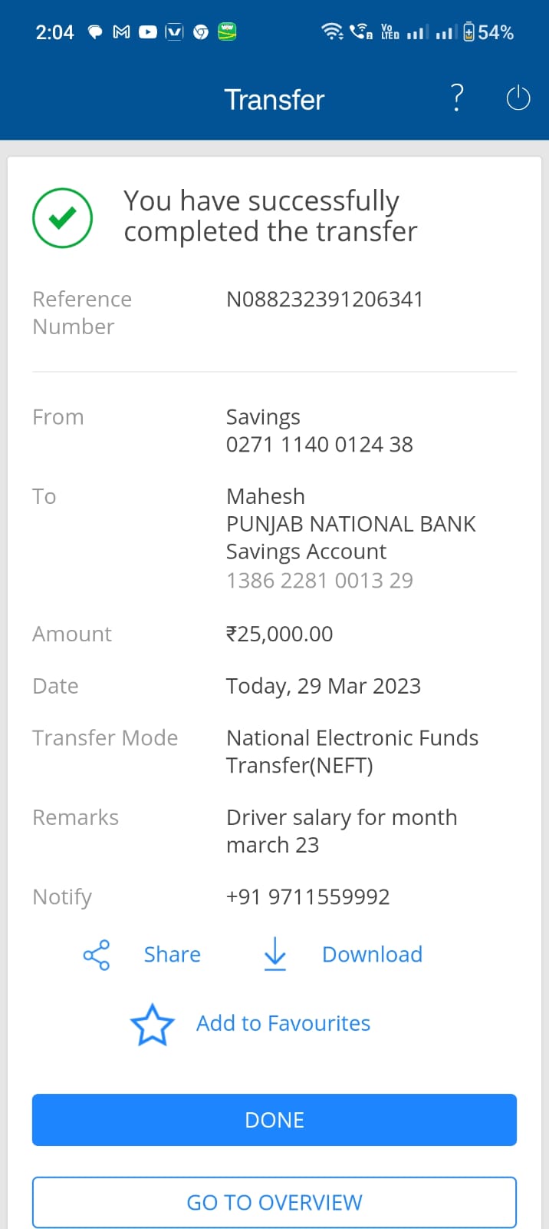Viewport: 549px width, 1229px height.
Task: Tap the battery percentage indicator
Action: (488, 32)
